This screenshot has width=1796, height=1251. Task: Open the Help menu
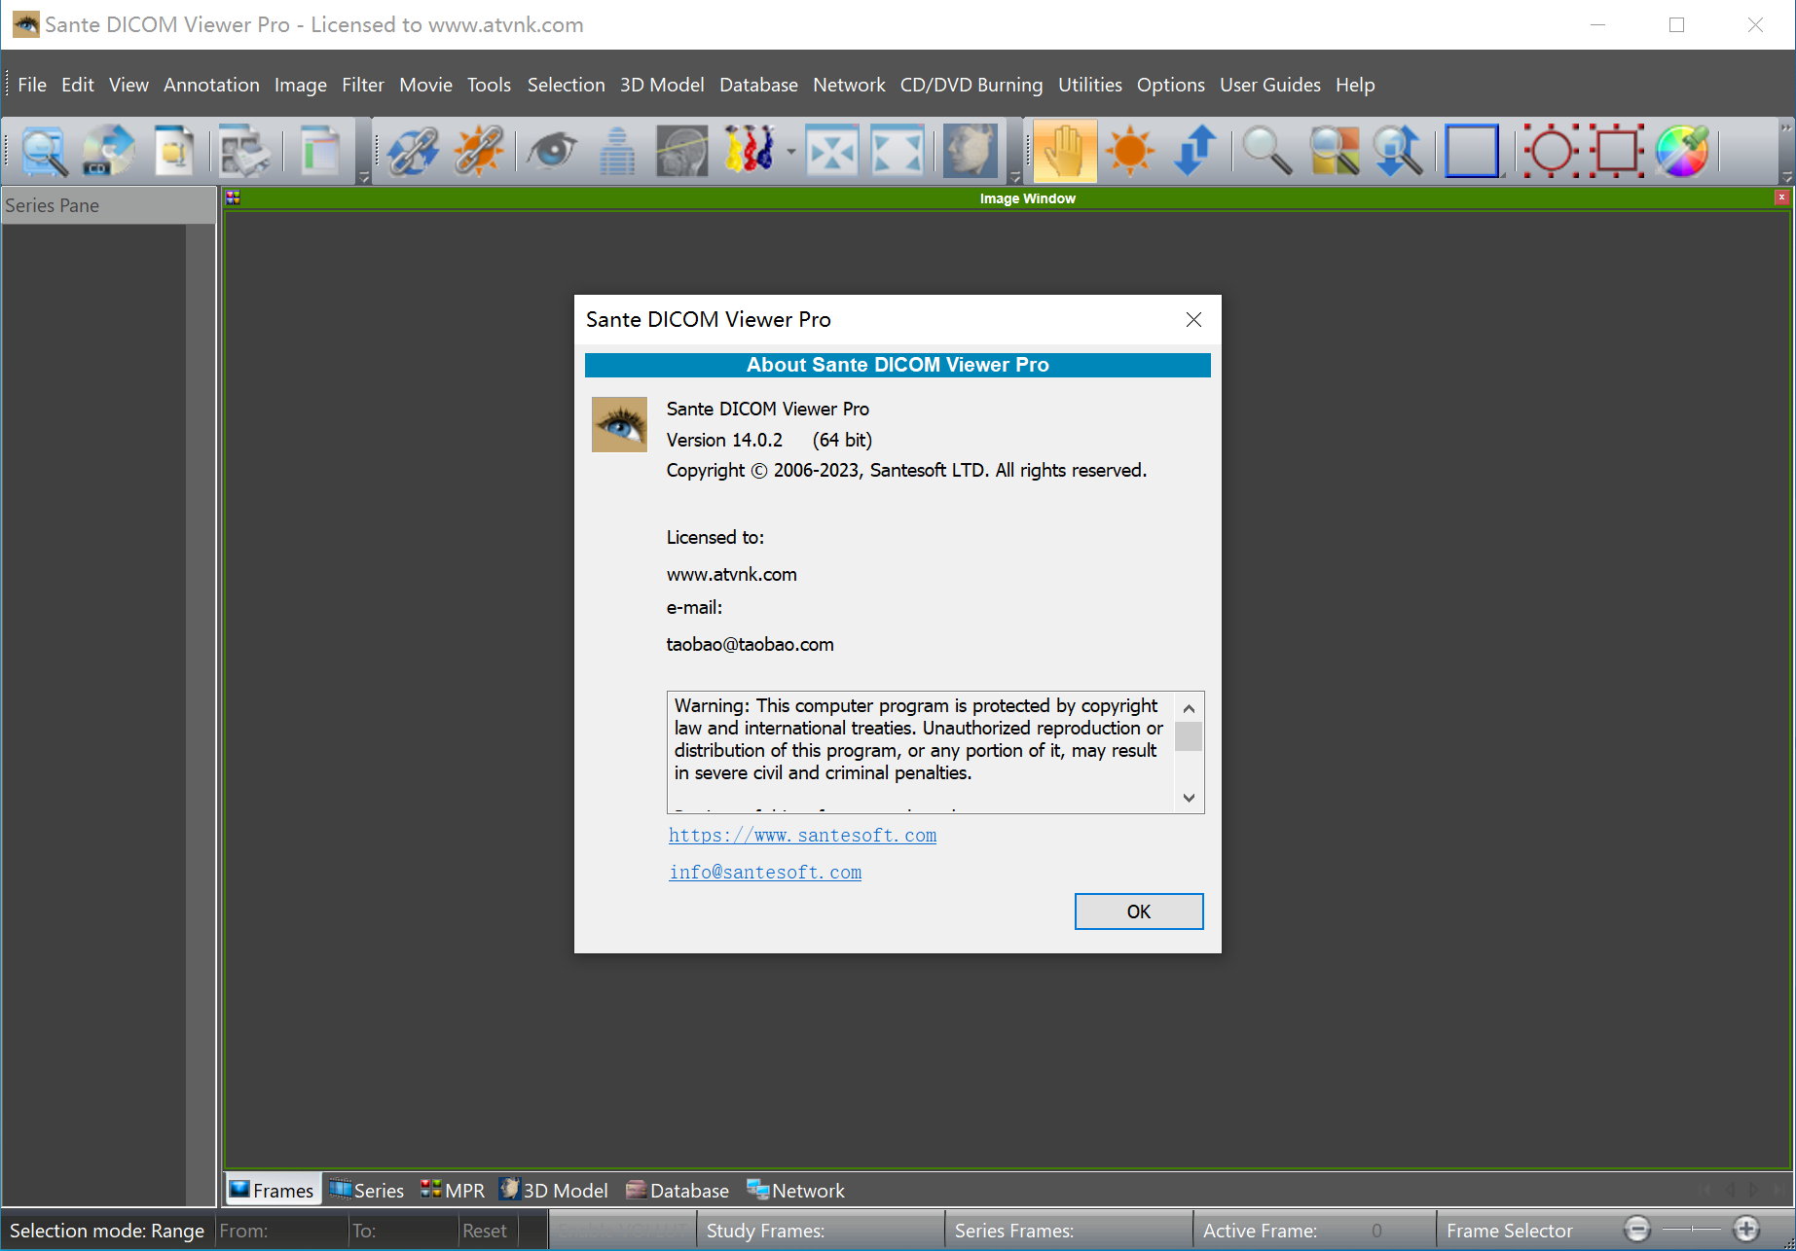click(1355, 85)
